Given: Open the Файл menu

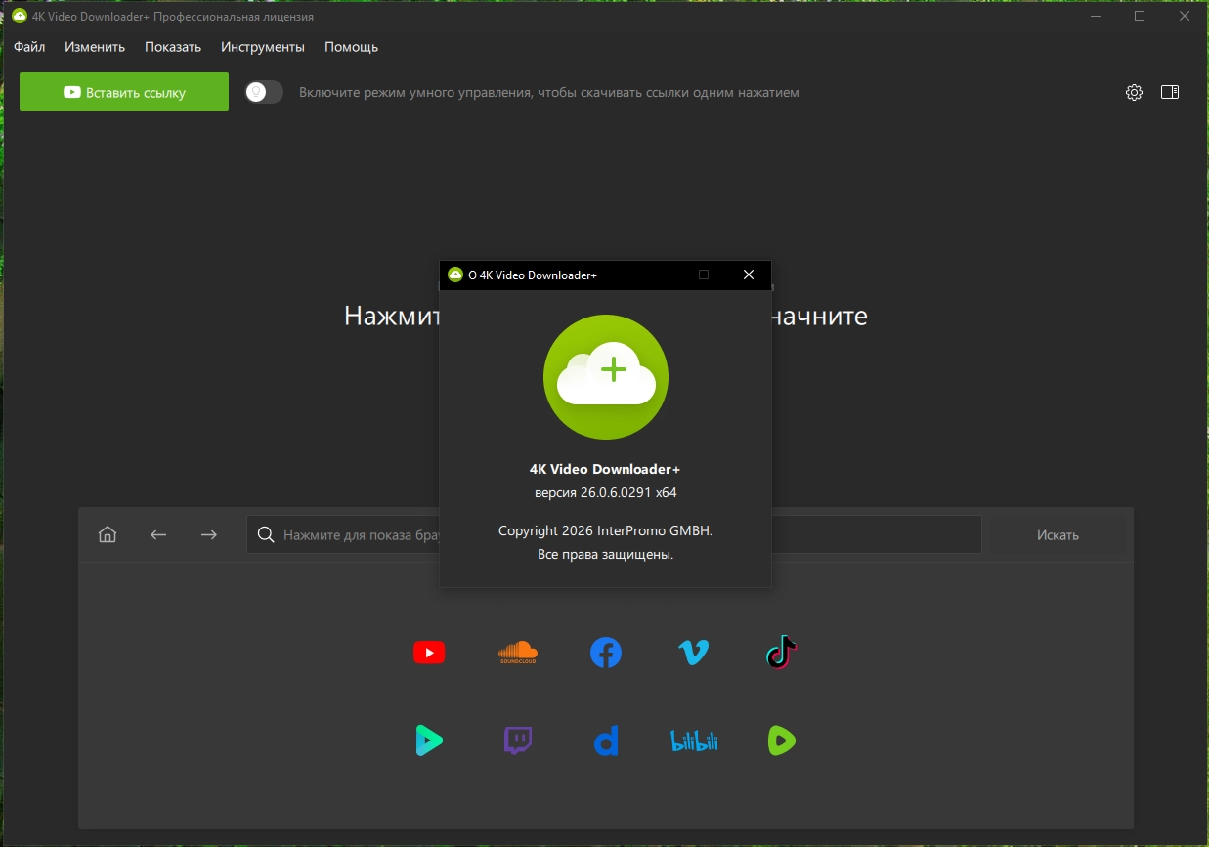Looking at the screenshot, I should 29,47.
